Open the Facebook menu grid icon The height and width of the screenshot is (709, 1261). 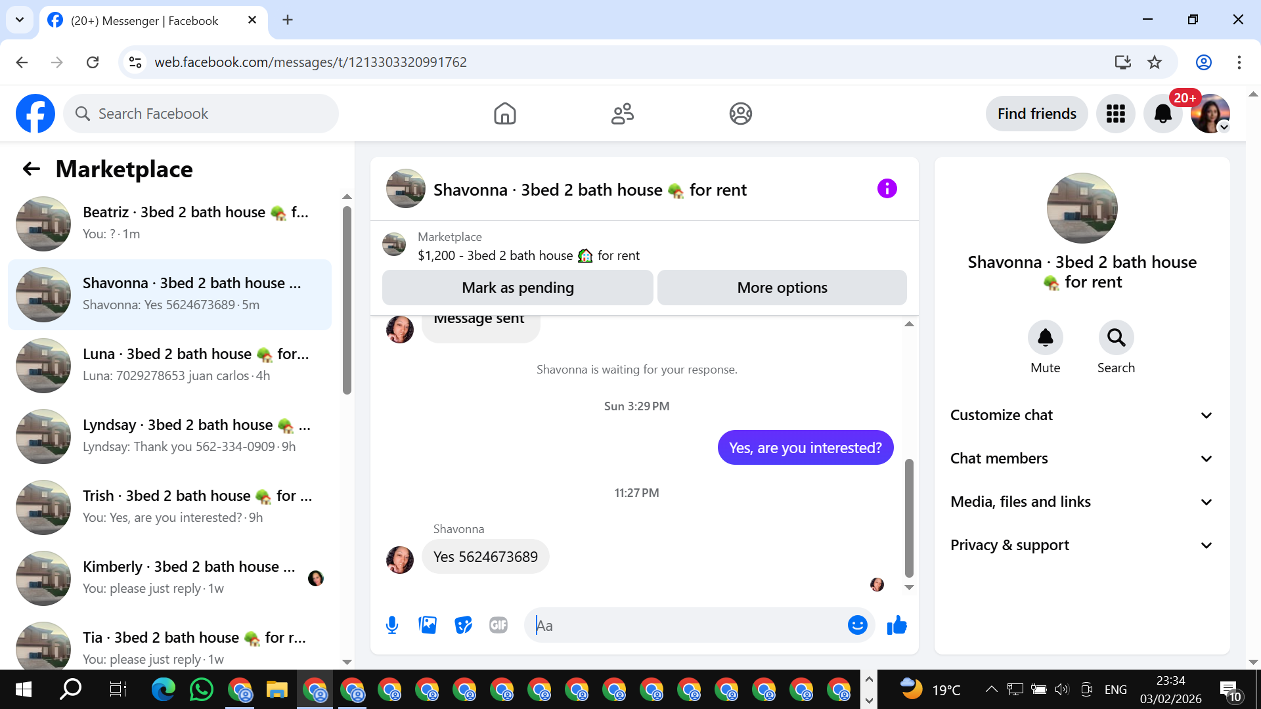1115,114
